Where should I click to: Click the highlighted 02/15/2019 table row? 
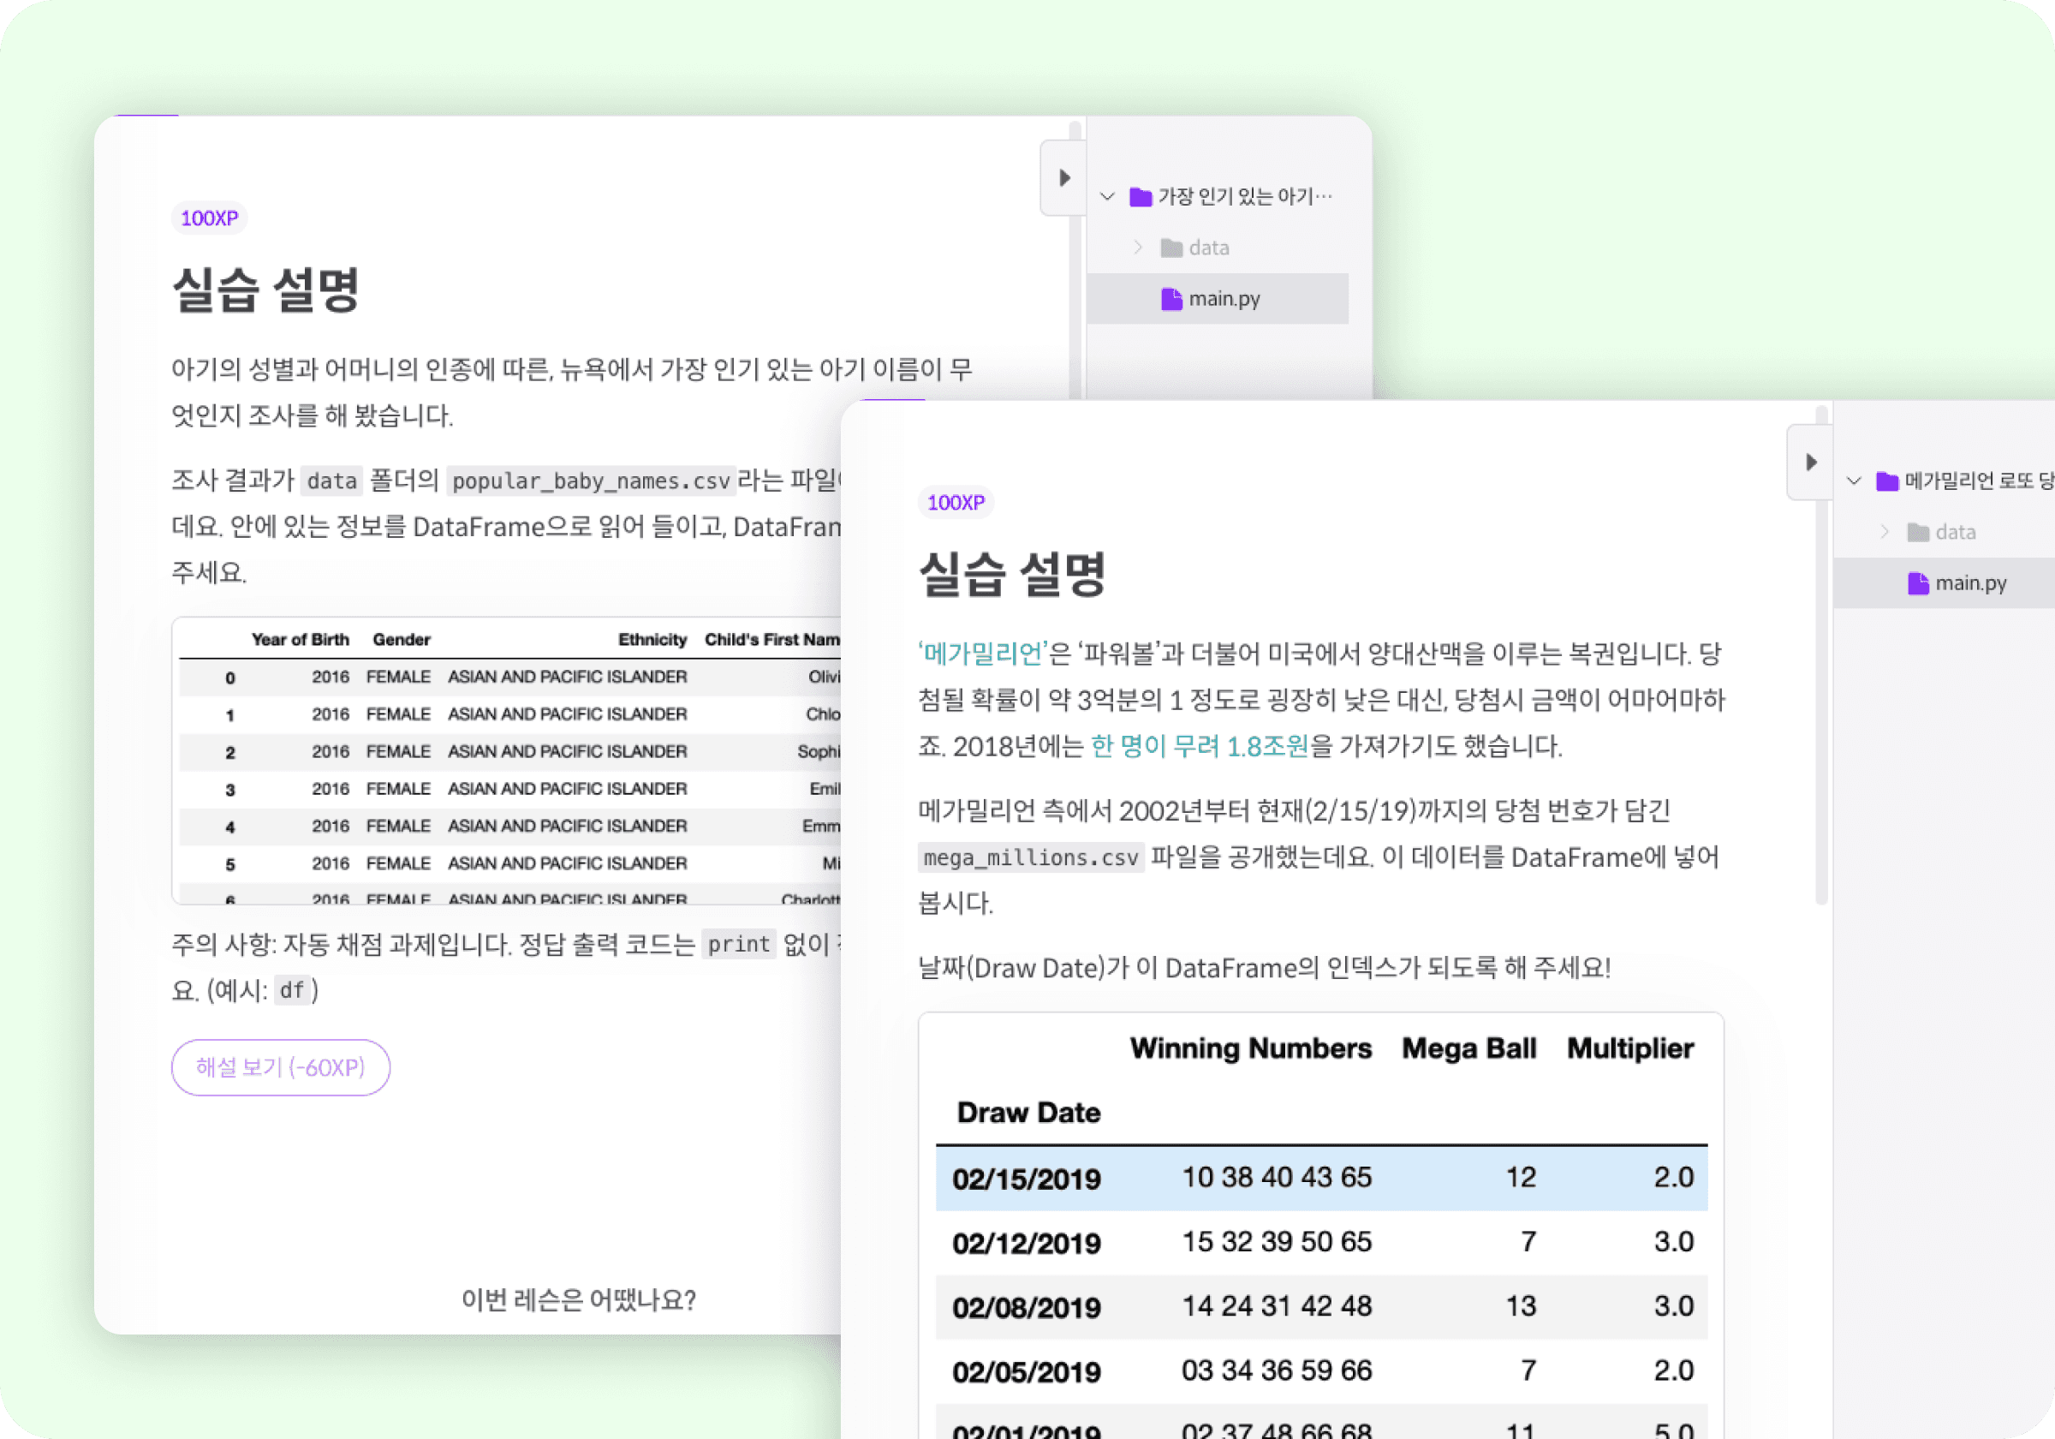(1320, 1178)
